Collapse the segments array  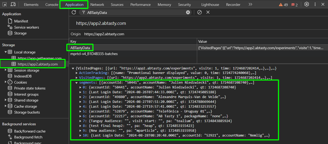click(77, 83)
